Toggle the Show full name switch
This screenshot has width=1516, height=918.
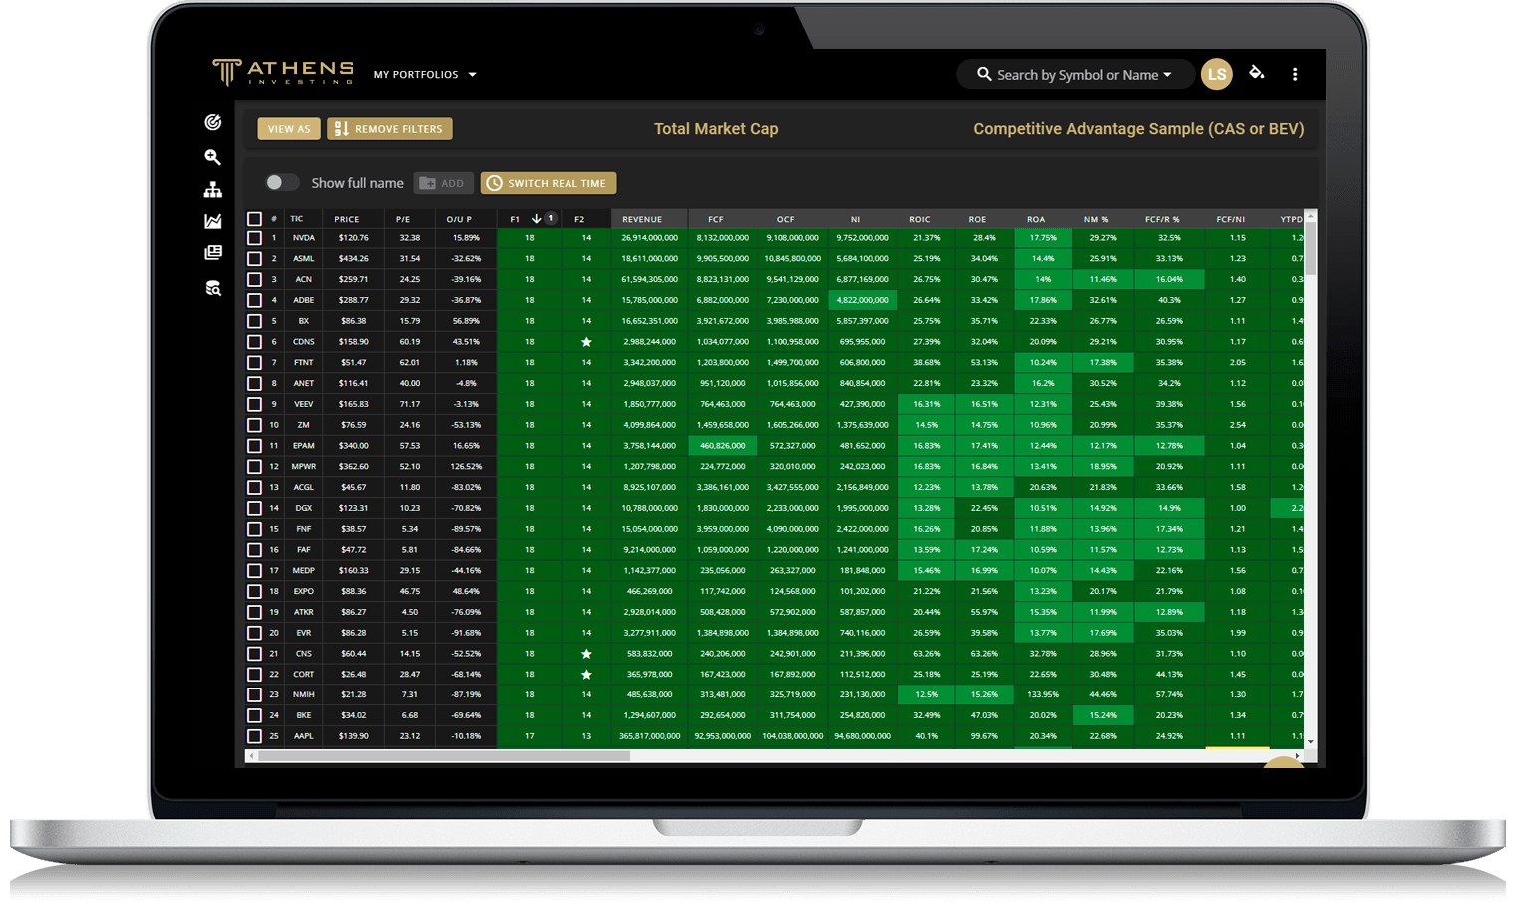click(281, 182)
